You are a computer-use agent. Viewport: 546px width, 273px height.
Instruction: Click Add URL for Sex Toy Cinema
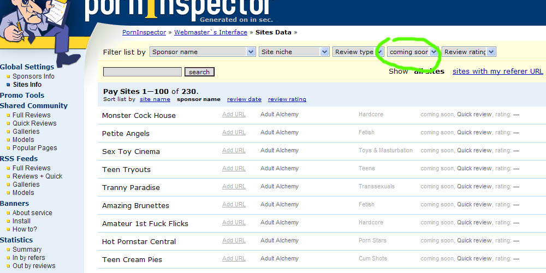(234, 151)
